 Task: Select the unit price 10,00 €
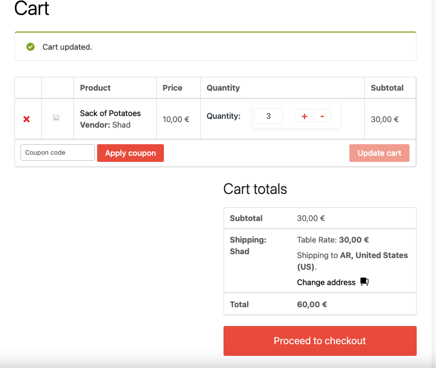pyautogui.click(x=176, y=119)
